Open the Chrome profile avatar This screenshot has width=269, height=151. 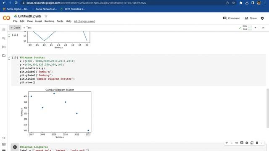259,3
